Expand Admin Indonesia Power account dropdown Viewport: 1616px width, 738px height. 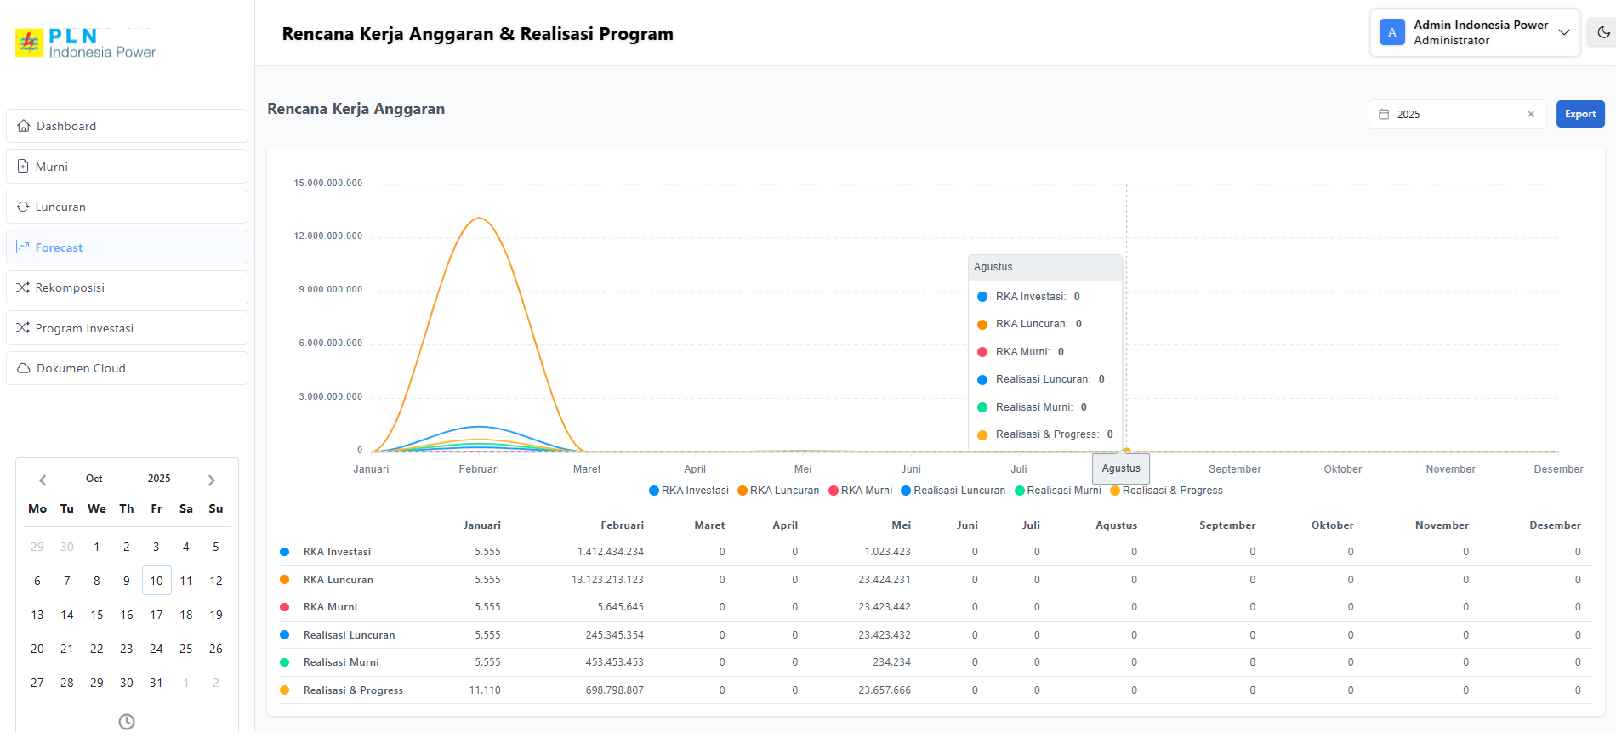1563,32
